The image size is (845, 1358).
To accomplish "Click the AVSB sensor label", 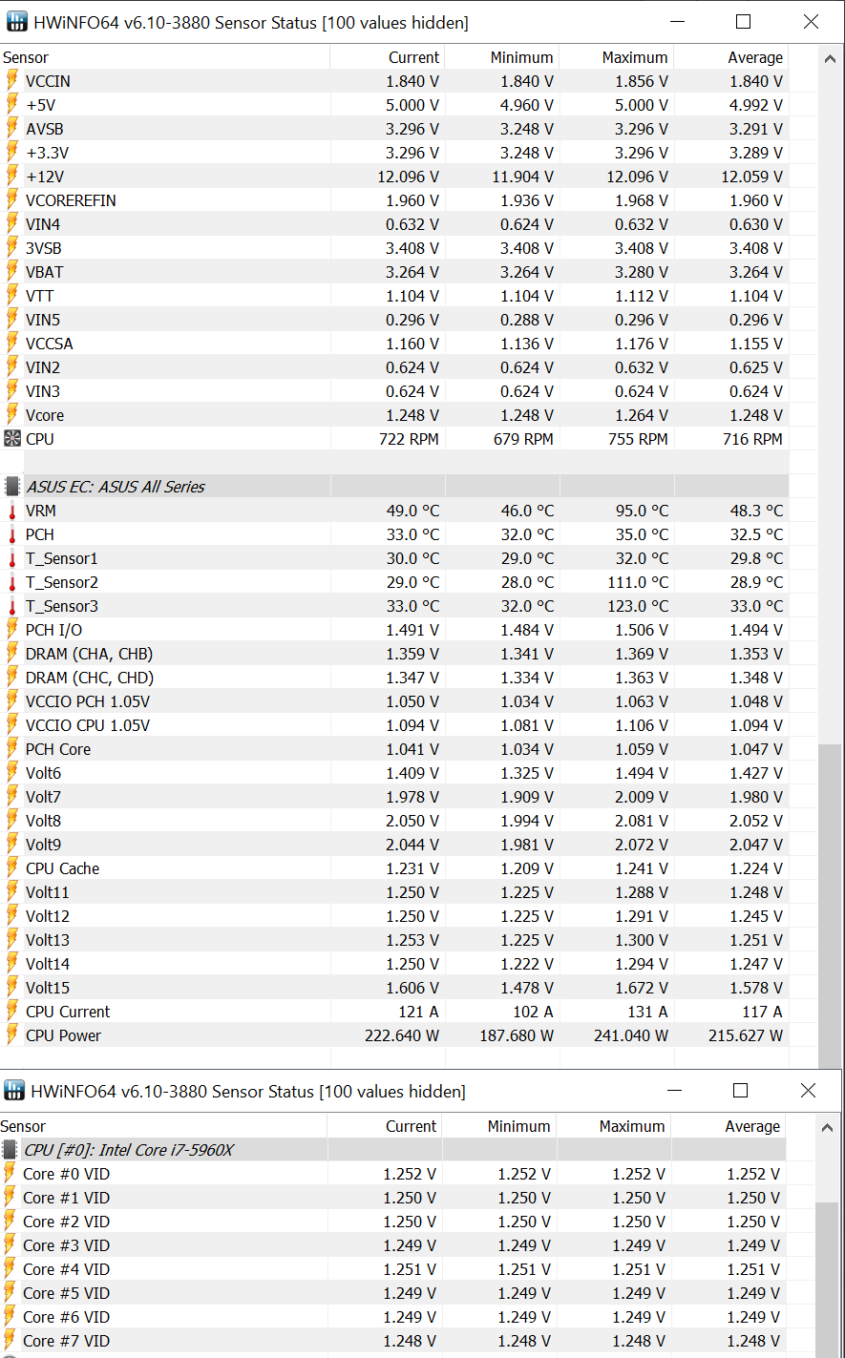I will pos(45,129).
